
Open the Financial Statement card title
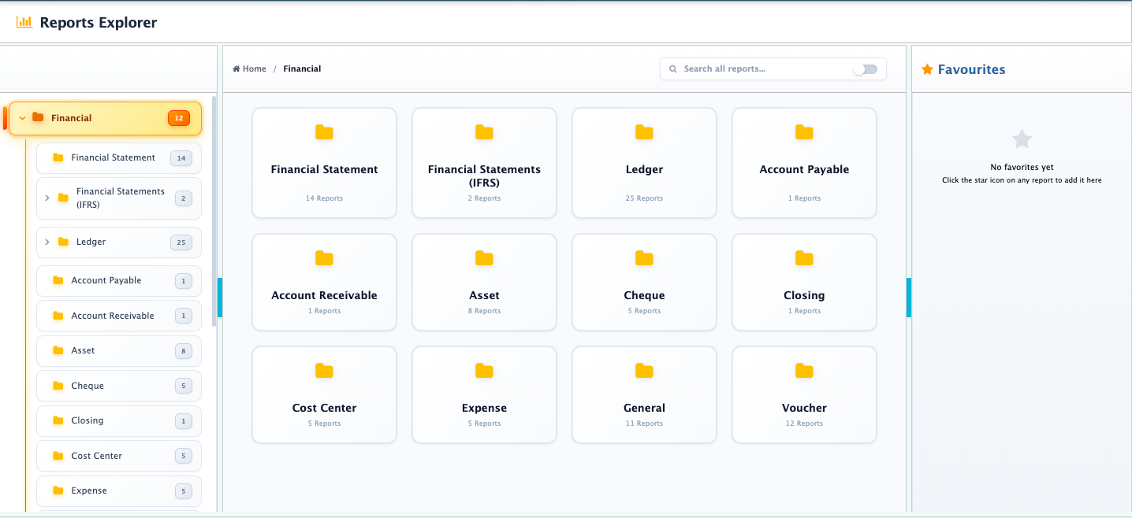[324, 169]
